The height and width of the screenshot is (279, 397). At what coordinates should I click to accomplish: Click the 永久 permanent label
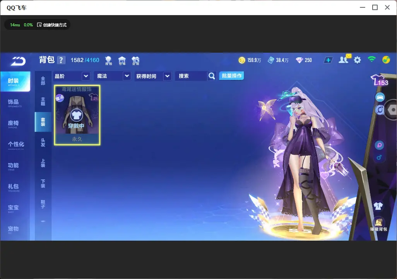pos(77,139)
